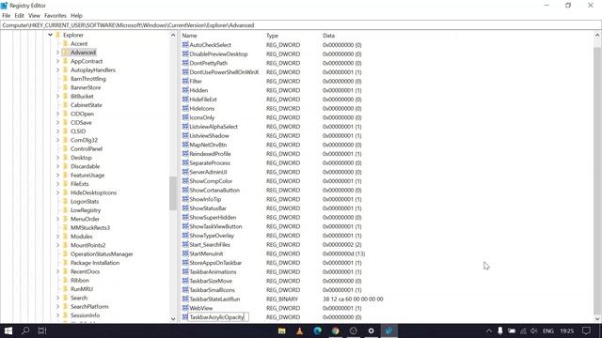Open the File menu
602x338 pixels.
pyautogui.click(x=7, y=16)
